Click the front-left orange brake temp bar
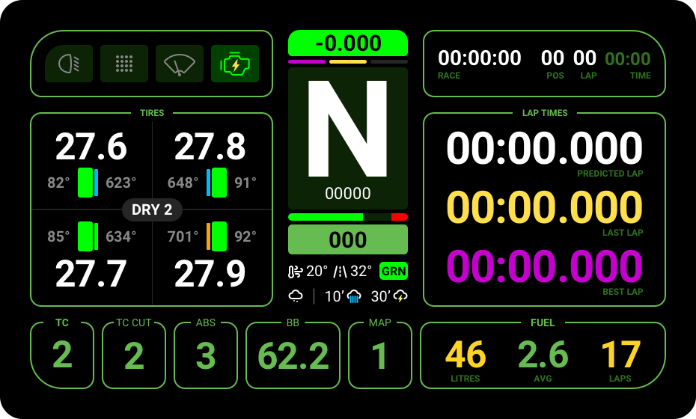696x419 pixels. [x=208, y=236]
